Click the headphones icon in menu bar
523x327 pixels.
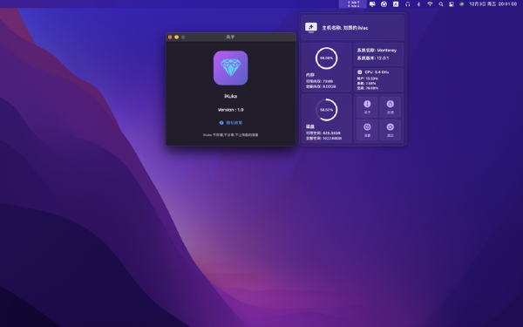(x=407, y=4)
